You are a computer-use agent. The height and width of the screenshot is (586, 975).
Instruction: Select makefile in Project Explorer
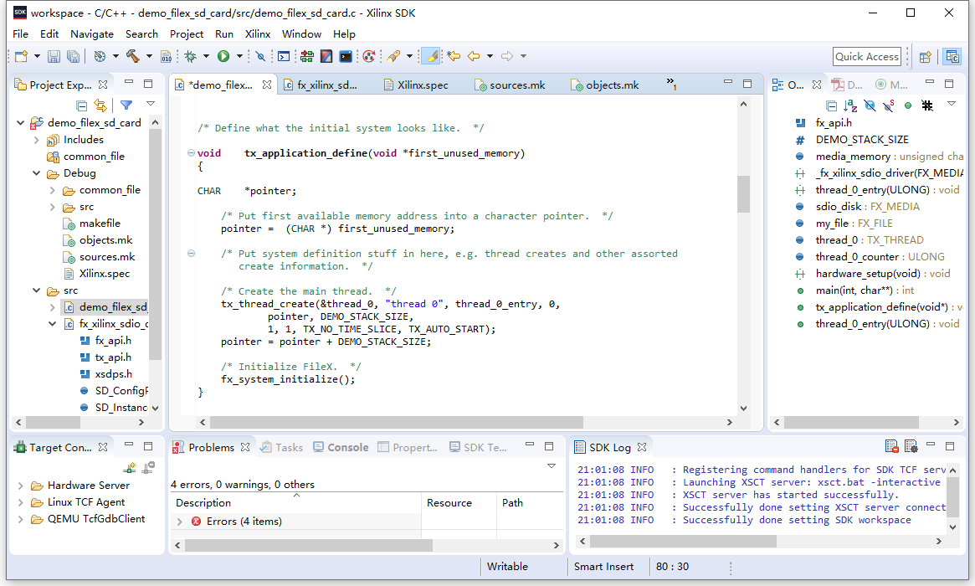(100, 224)
